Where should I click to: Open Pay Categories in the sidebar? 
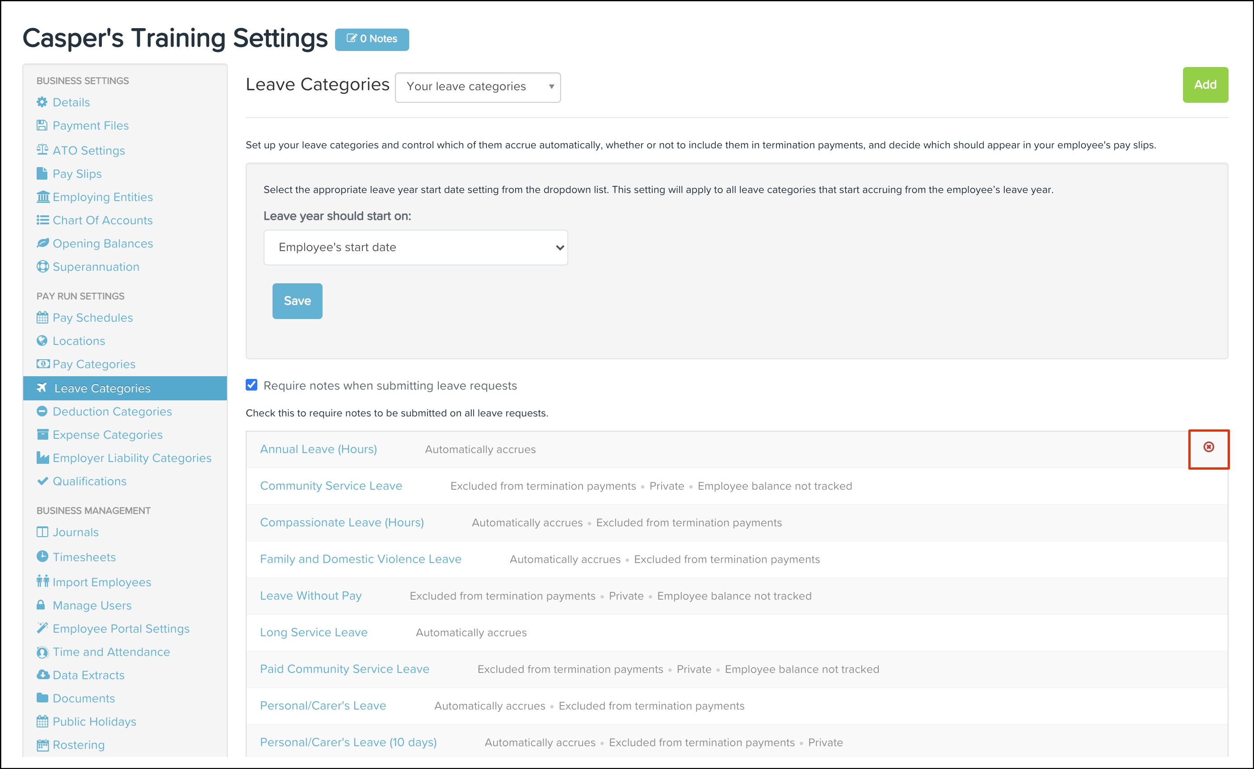(94, 364)
